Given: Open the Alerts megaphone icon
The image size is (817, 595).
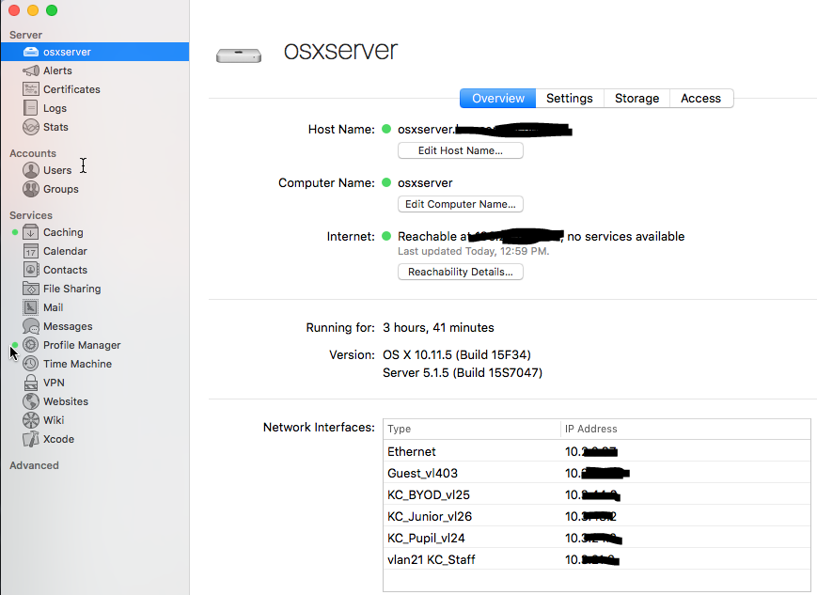Looking at the screenshot, I should click(31, 70).
